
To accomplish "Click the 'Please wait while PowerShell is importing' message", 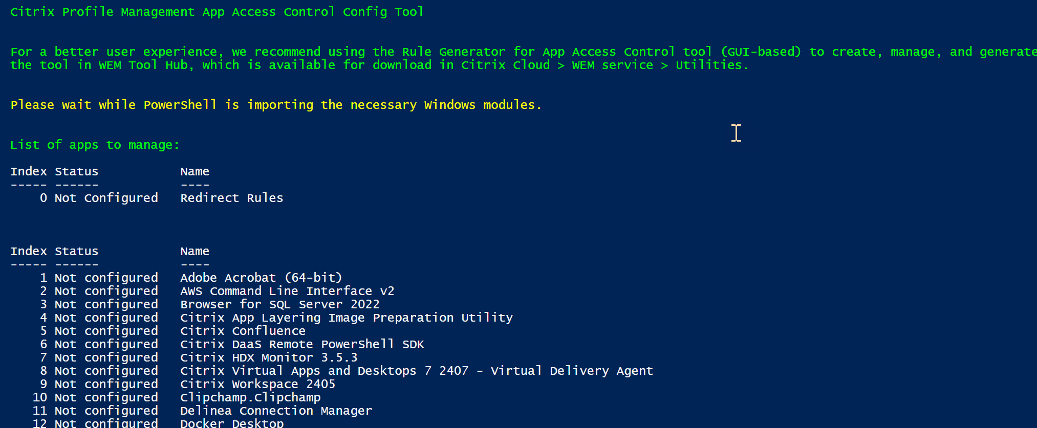I will coord(276,105).
